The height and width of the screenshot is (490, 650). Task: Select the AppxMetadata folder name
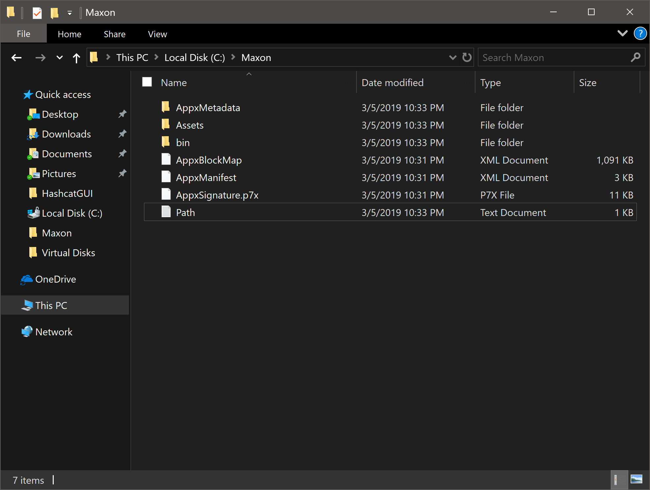(208, 108)
